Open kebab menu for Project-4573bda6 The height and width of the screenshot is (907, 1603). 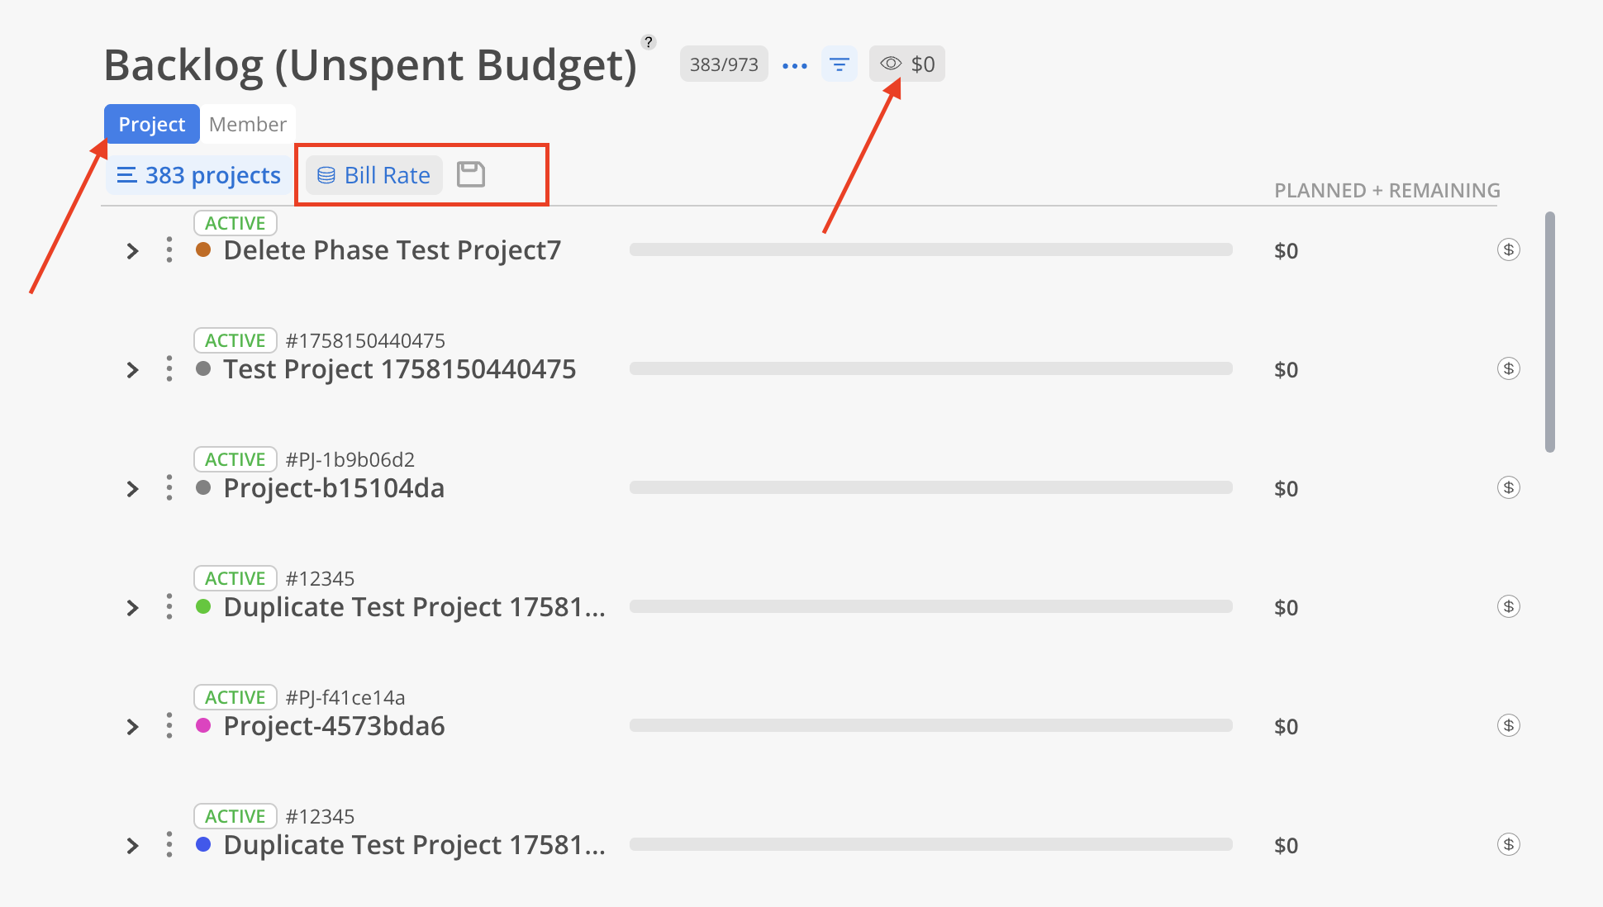click(169, 725)
